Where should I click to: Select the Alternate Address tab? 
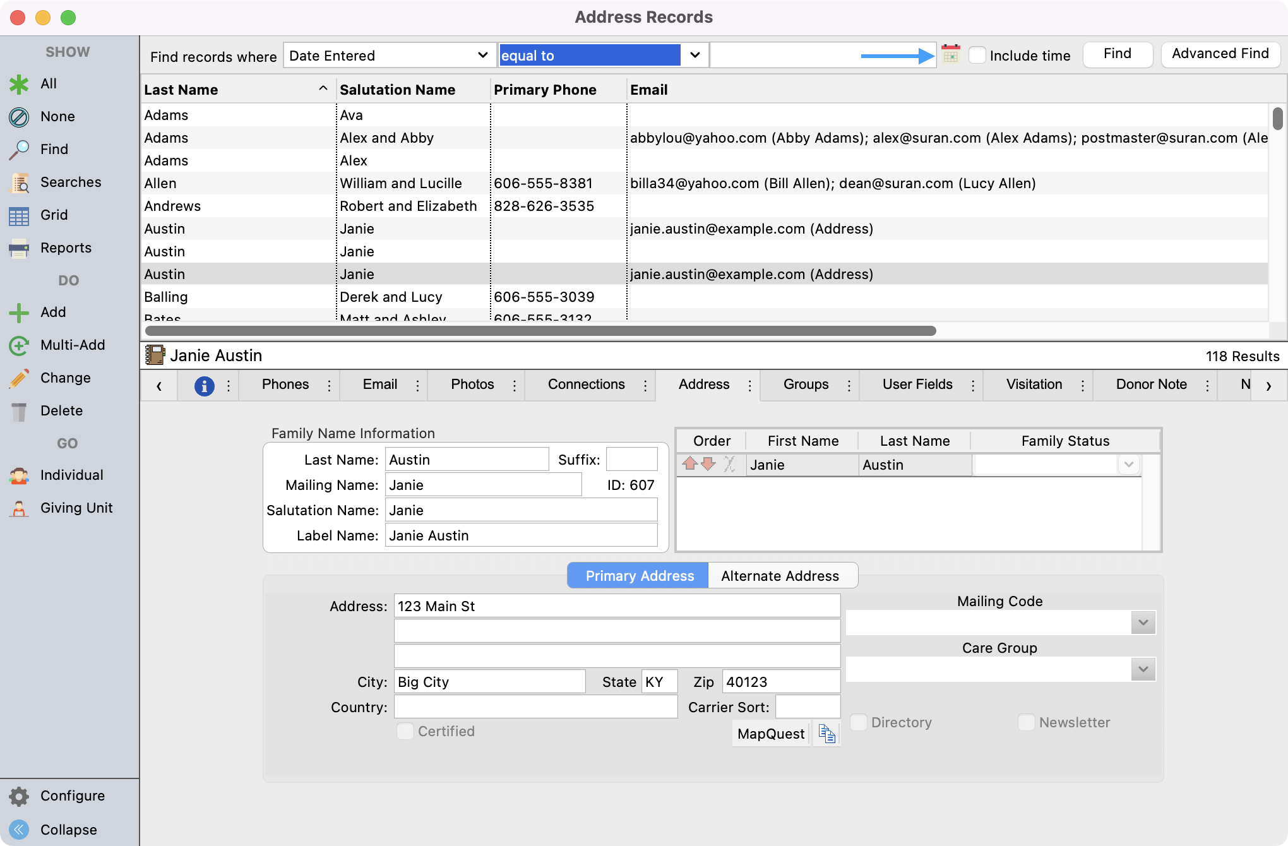pos(780,576)
